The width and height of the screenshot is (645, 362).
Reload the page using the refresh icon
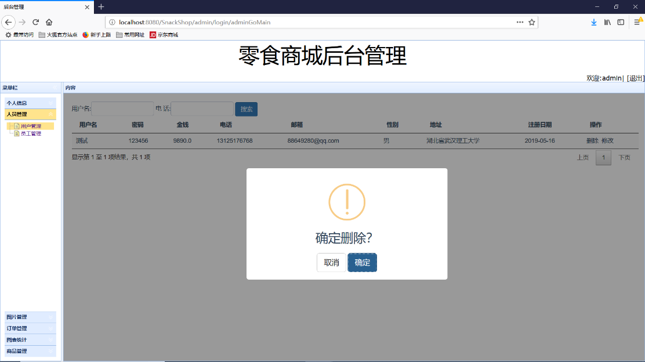tap(36, 22)
